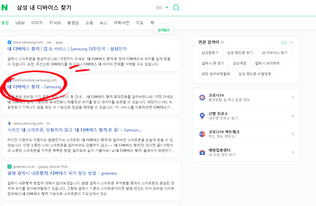Select related search 패턴 잊어버렸을때
This screenshot has height=206, width=316.
click(x=216, y=74)
